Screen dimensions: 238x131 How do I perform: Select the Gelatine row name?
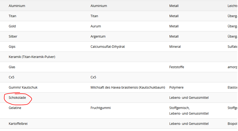15,108
